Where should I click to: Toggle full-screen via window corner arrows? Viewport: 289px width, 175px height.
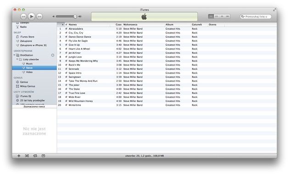coord(274,10)
